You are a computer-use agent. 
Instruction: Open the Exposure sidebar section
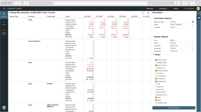point(4,15)
